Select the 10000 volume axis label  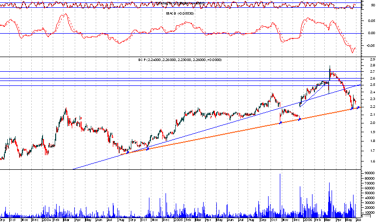click(x=370, y=213)
